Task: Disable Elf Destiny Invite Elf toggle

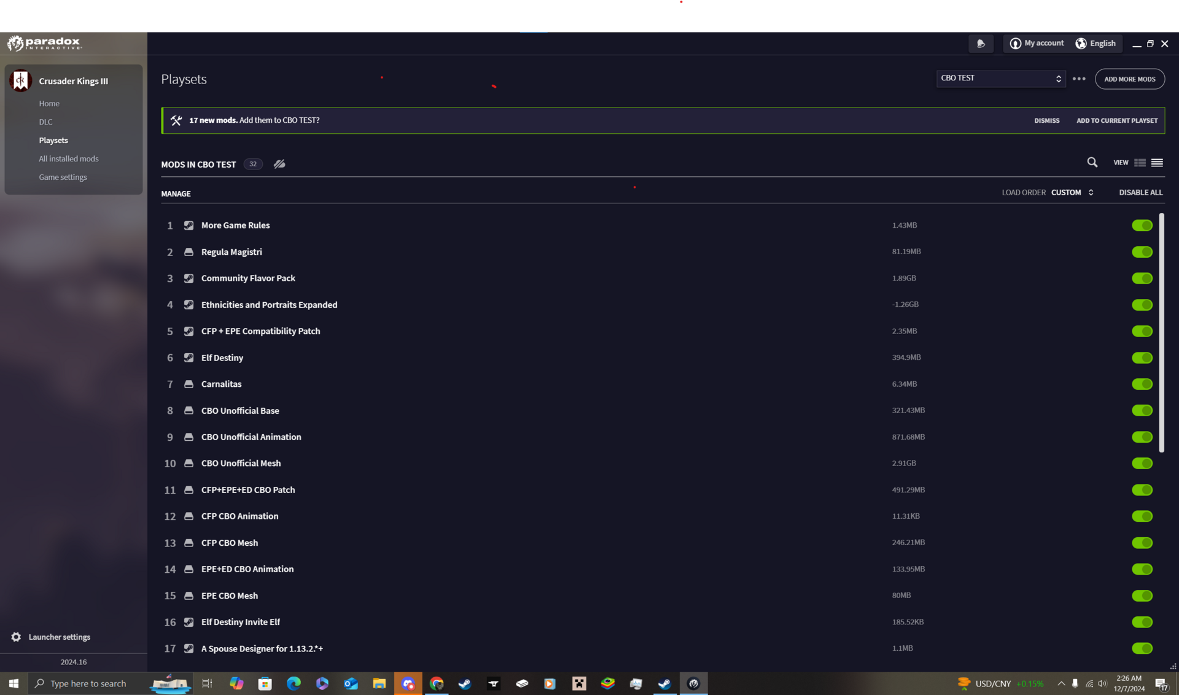Action: 1142,622
